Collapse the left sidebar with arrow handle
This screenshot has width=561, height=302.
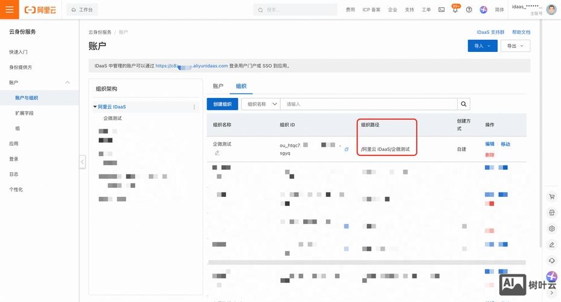click(x=82, y=161)
